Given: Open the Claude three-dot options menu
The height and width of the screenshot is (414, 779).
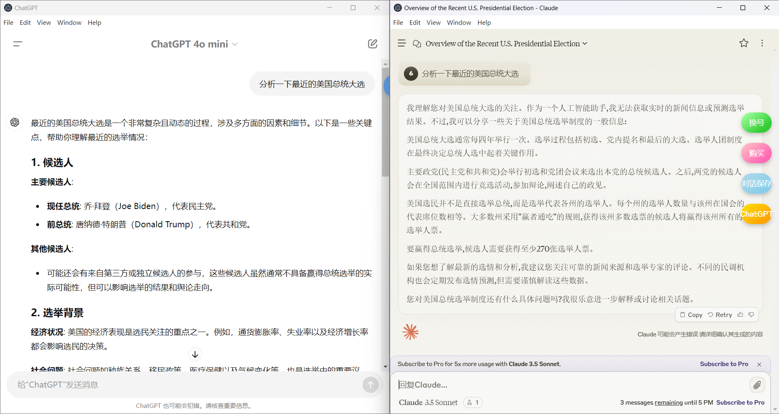Looking at the screenshot, I should [x=762, y=43].
